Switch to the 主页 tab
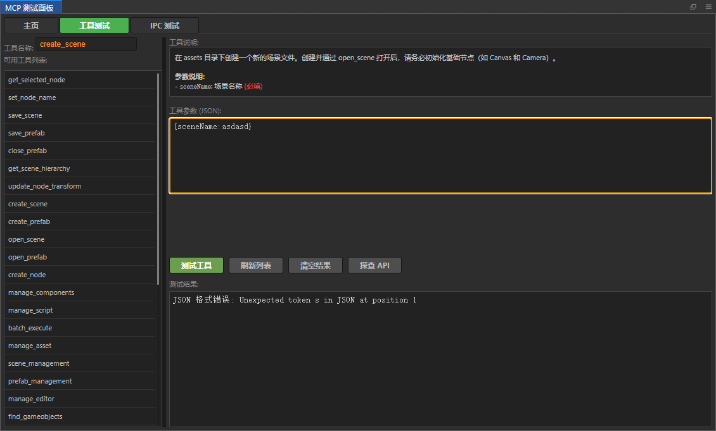 click(31, 25)
